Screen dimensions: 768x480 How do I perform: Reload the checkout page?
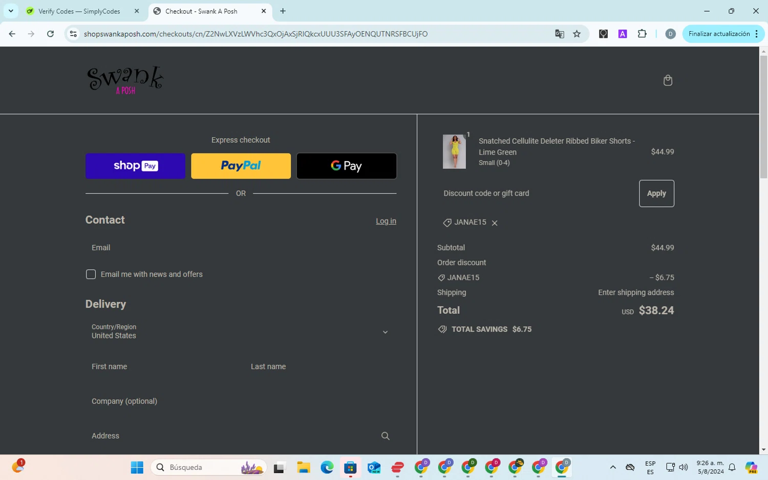coord(50,34)
